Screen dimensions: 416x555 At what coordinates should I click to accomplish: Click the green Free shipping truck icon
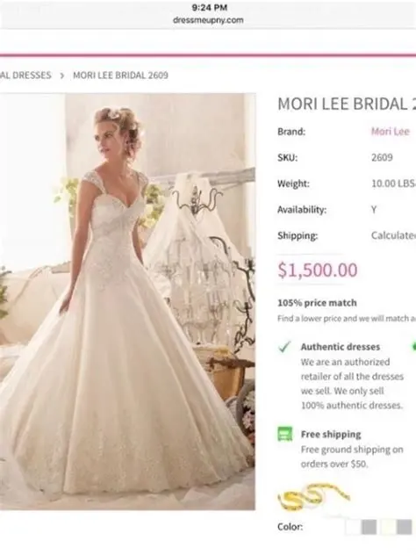[x=285, y=434]
